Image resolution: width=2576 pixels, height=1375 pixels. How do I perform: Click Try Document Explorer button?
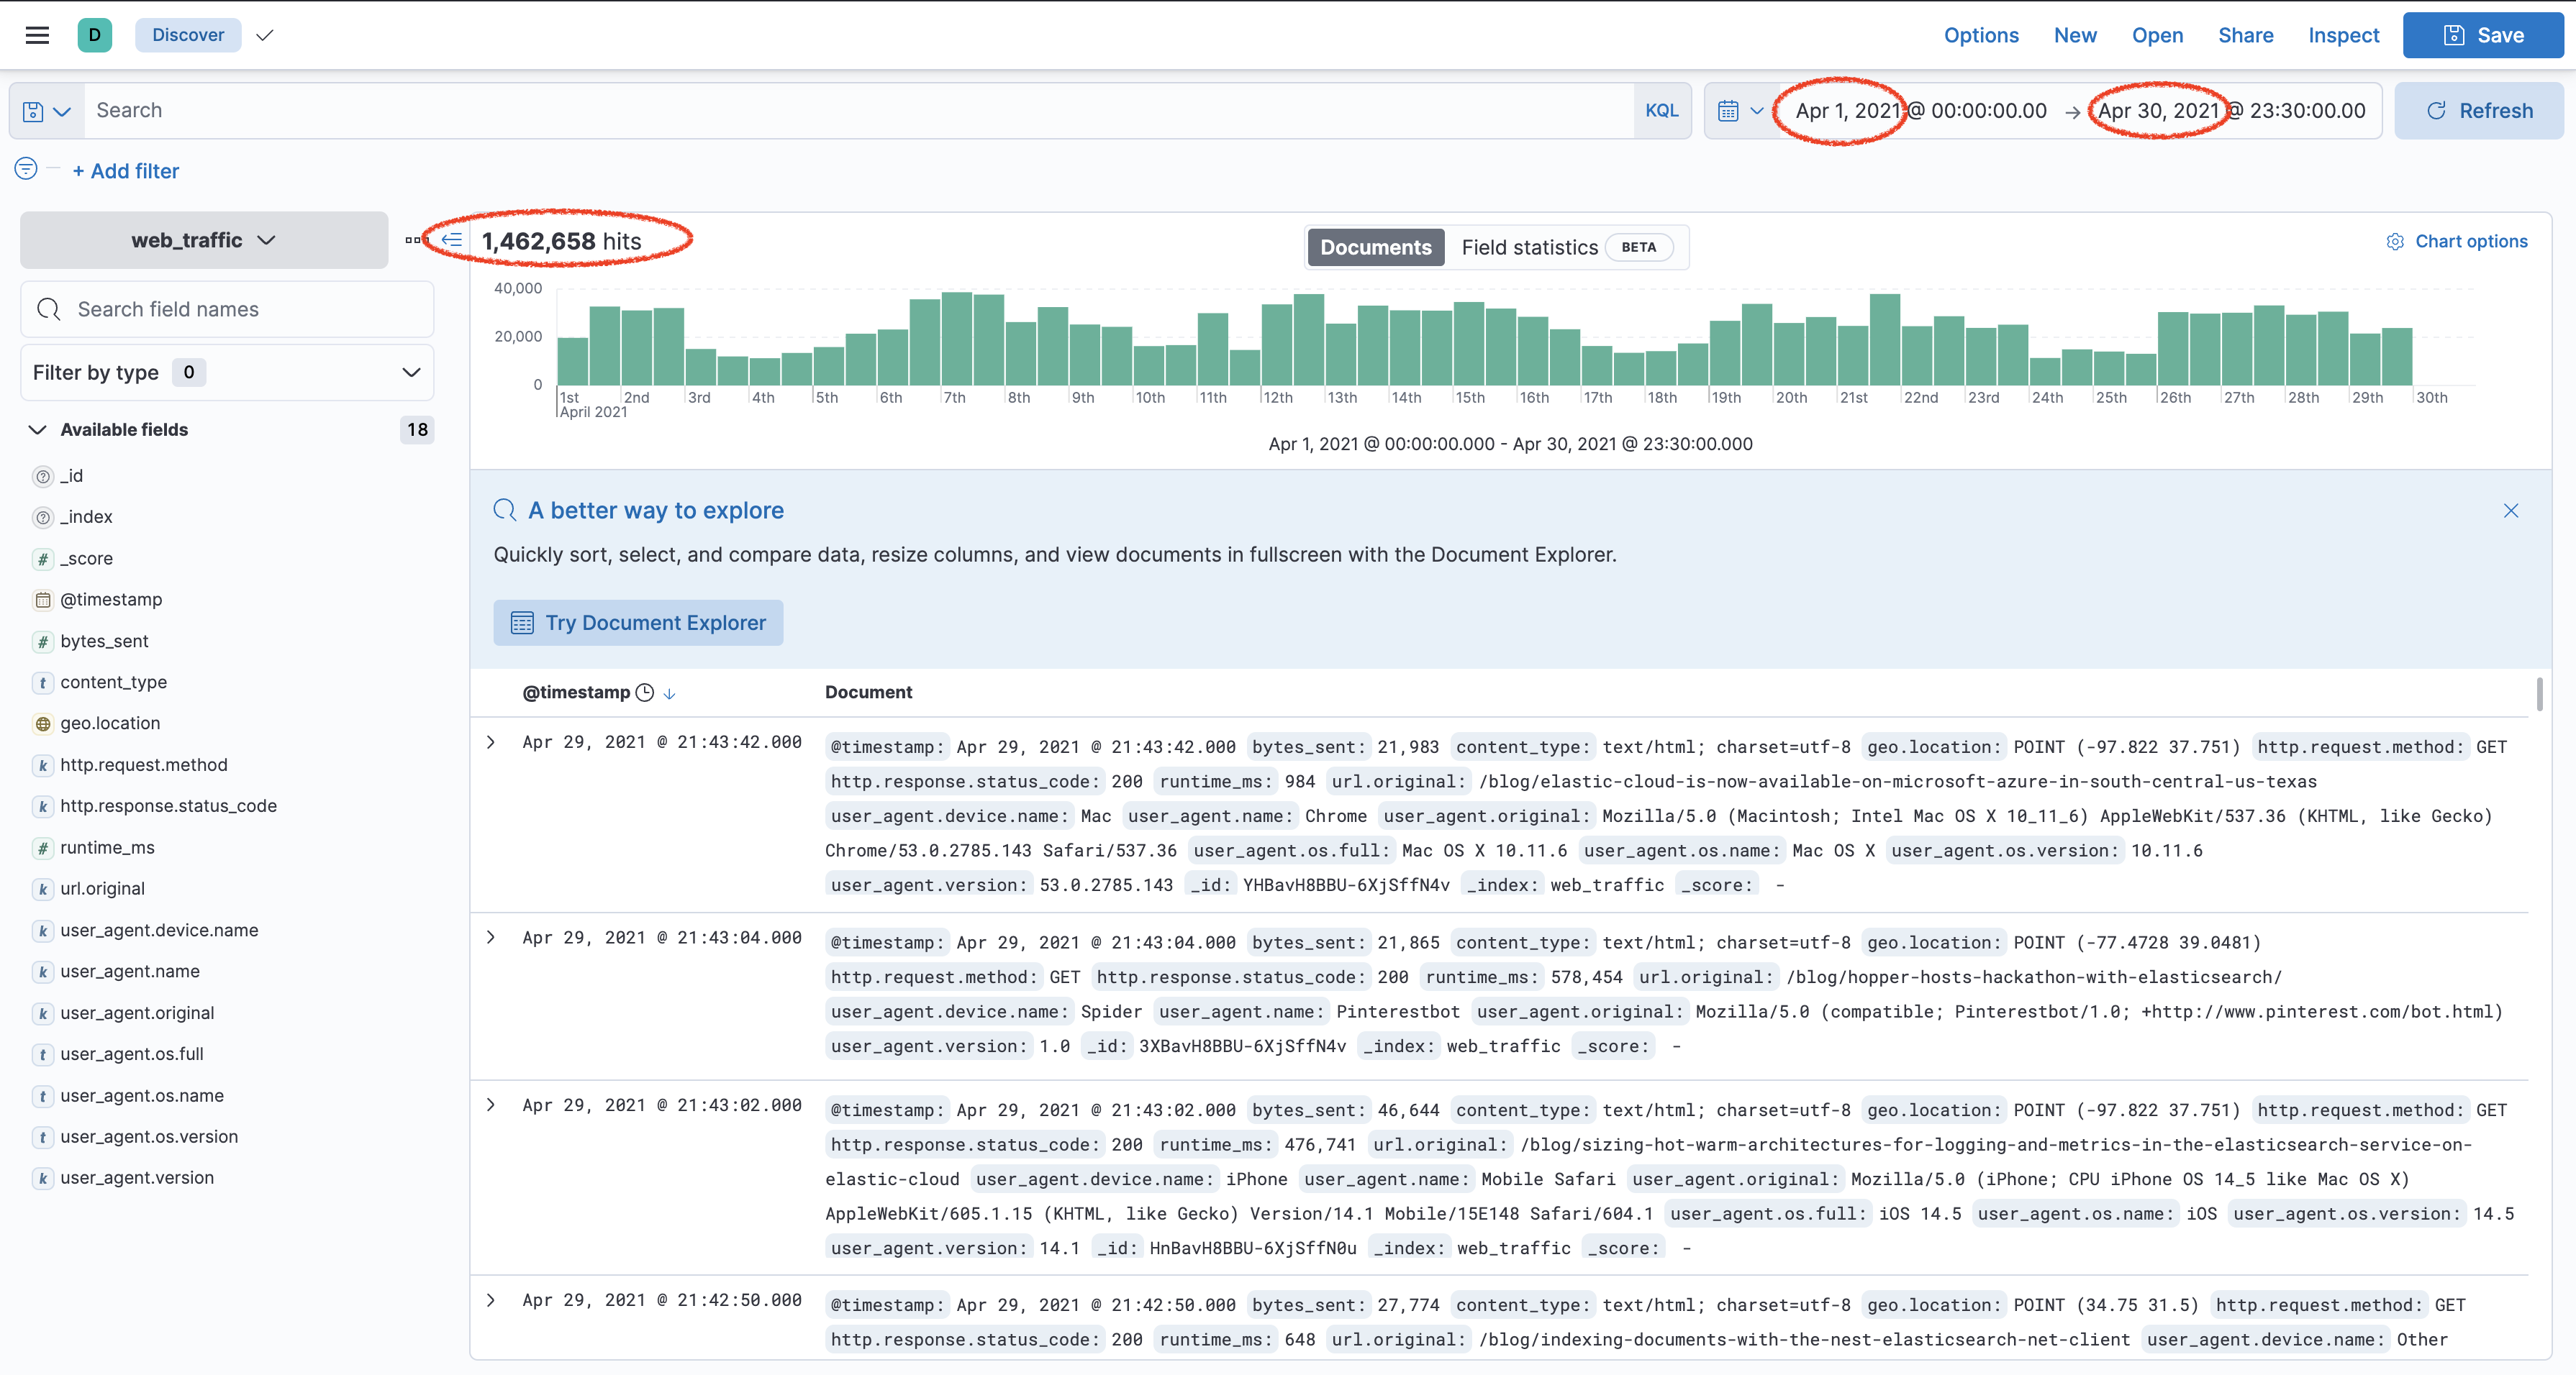638,623
